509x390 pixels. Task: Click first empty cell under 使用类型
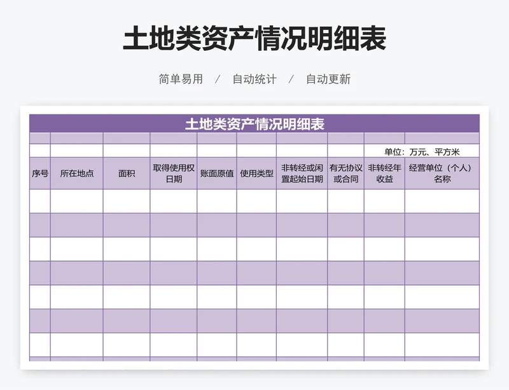(x=256, y=201)
